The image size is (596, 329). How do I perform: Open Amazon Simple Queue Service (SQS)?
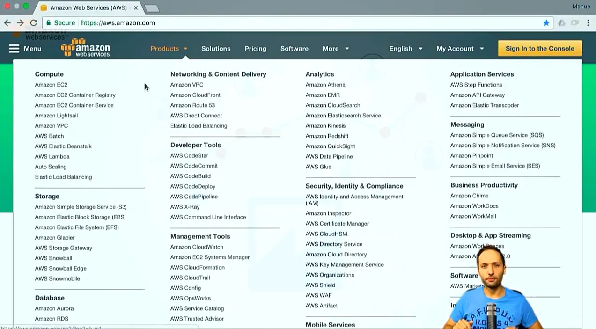(497, 135)
